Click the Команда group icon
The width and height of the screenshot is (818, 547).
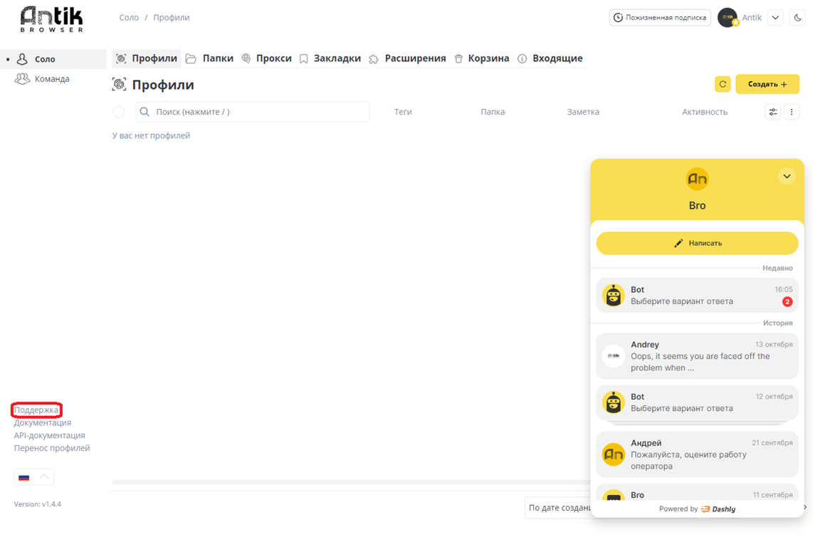[22, 79]
